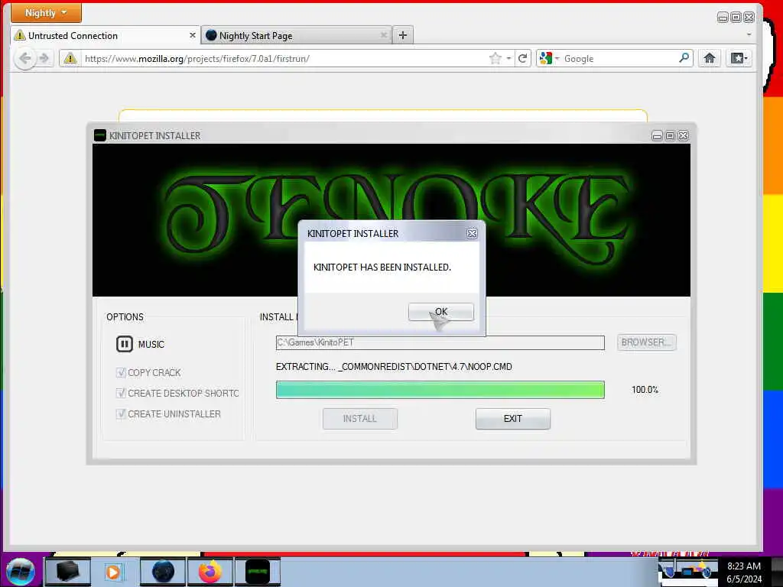Open Firefox icon in taskbar
Screen dimensions: 783x587
point(210,572)
